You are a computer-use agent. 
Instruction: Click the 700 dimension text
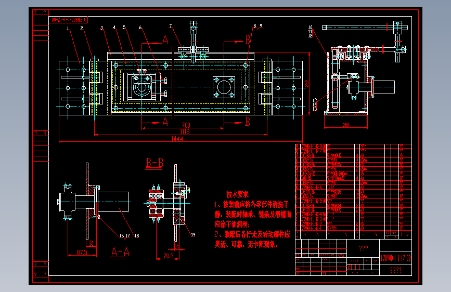tap(186, 125)
